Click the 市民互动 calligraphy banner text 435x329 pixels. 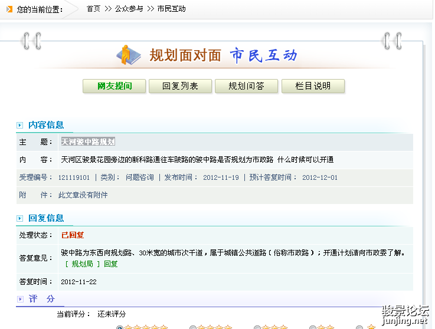[264, 55]
